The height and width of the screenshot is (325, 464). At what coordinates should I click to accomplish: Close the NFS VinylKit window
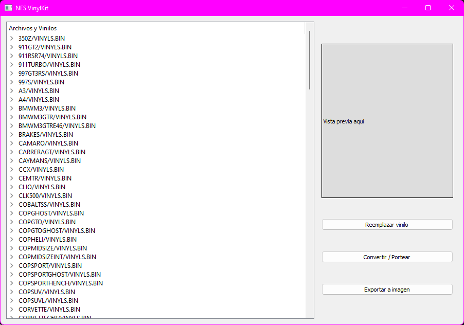coord(451,8)
